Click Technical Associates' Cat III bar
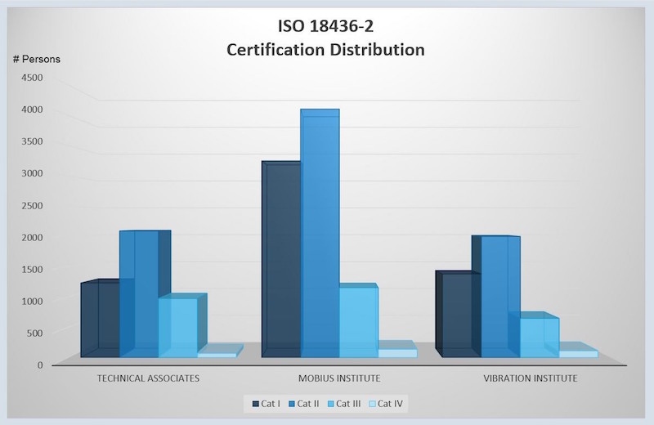This screenshot has width=654, height=425. click(177, 329)
